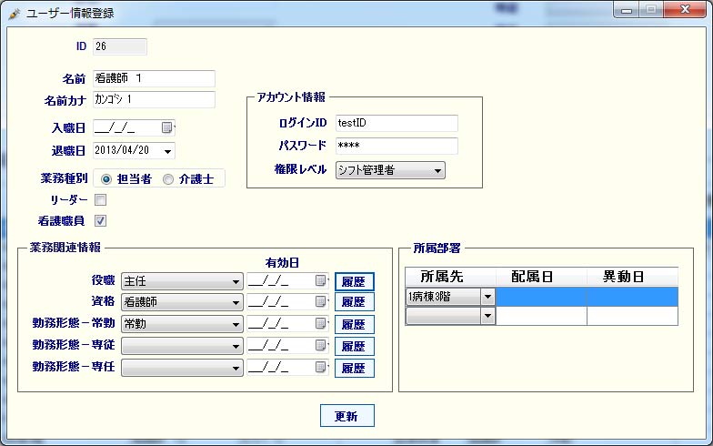Viewport: 713px width, 446px height.
Task: Click 履歴 button for 資格 row
Action: [355, 302]
